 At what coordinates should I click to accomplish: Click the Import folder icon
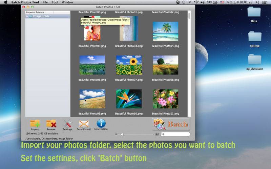[x=35, y=124]
